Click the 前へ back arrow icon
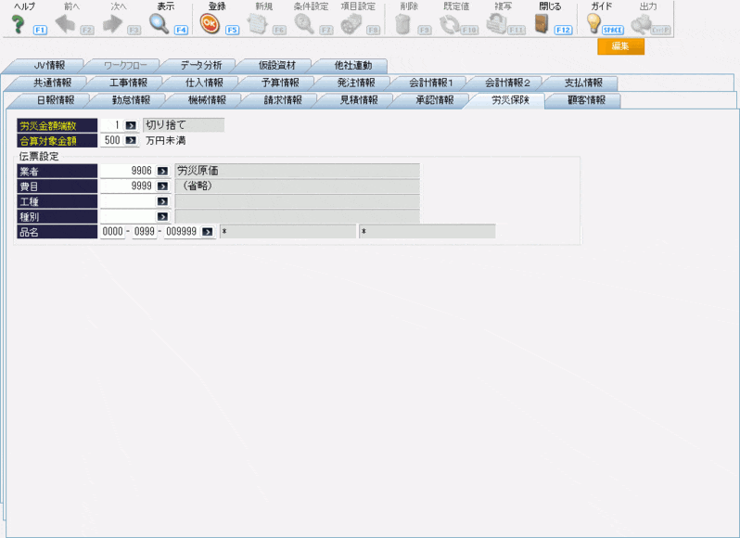Viewport: 740px width, 538px height. pyautogui.click(x=65, y=24)
